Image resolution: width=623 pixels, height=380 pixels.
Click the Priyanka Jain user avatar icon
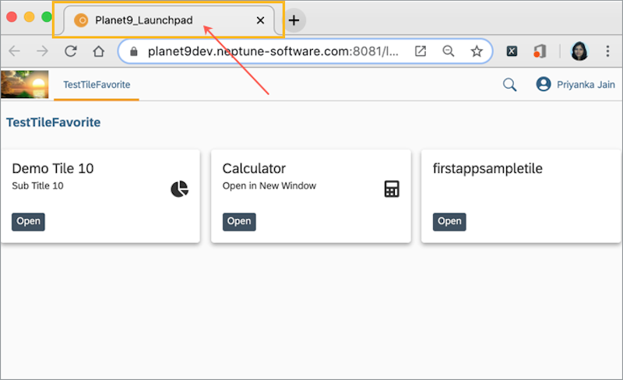click(x=544, y=85)
